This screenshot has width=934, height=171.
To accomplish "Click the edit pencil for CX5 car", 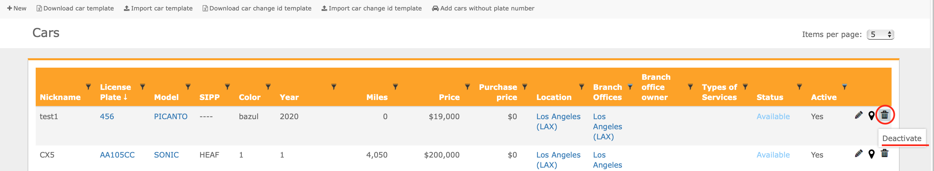I will 858,153.
